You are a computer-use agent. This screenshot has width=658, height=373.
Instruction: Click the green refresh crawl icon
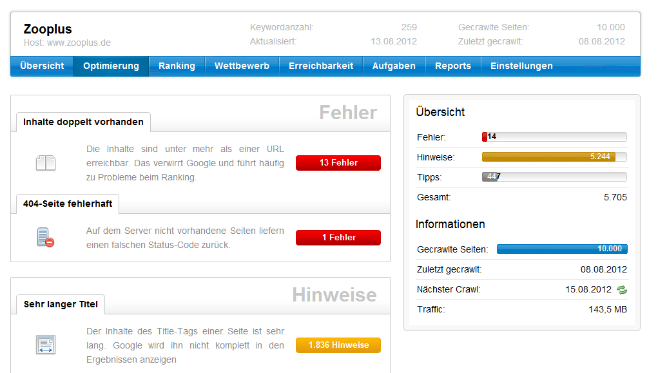pyautogui.click(x=621, y=290)
